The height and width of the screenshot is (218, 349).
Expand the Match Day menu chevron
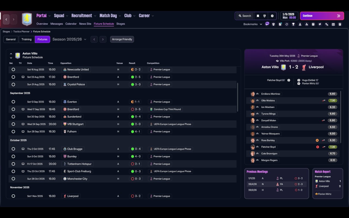click(x=120, y=16)
